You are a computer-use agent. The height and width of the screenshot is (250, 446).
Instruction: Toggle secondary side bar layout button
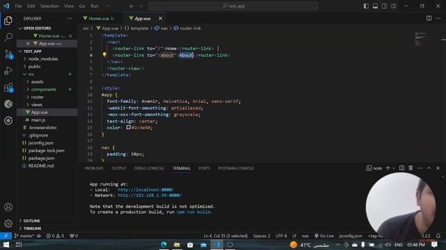(x=384, y=6)
